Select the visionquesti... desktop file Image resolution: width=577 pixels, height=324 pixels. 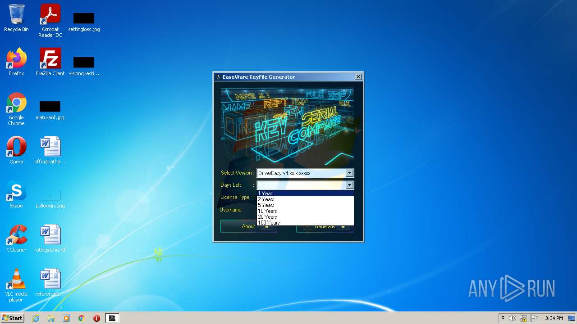(x=84, y=65)
